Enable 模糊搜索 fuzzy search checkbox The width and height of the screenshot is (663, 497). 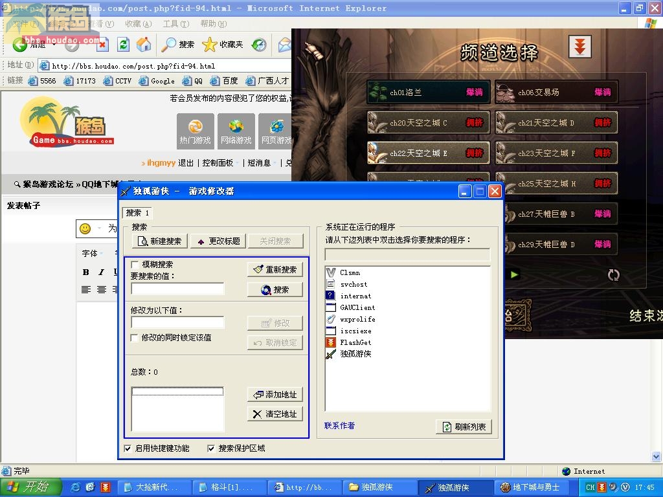(x=135, y=265)
